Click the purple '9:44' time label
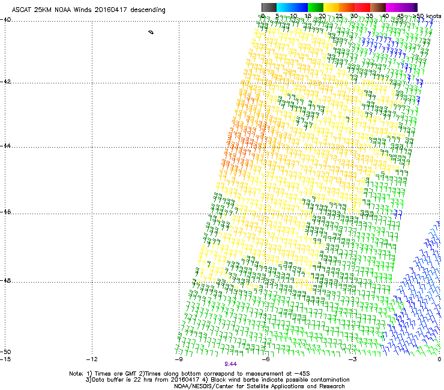Viewport: 444px width, 390px height. pos(231,364)
